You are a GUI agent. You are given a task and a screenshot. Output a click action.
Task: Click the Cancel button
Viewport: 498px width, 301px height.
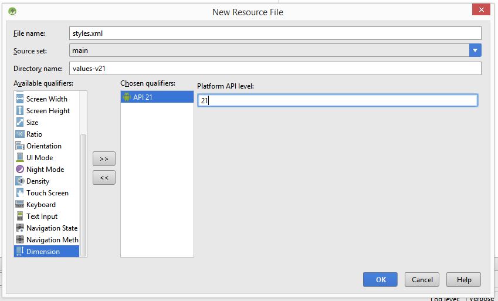point(422,280)
